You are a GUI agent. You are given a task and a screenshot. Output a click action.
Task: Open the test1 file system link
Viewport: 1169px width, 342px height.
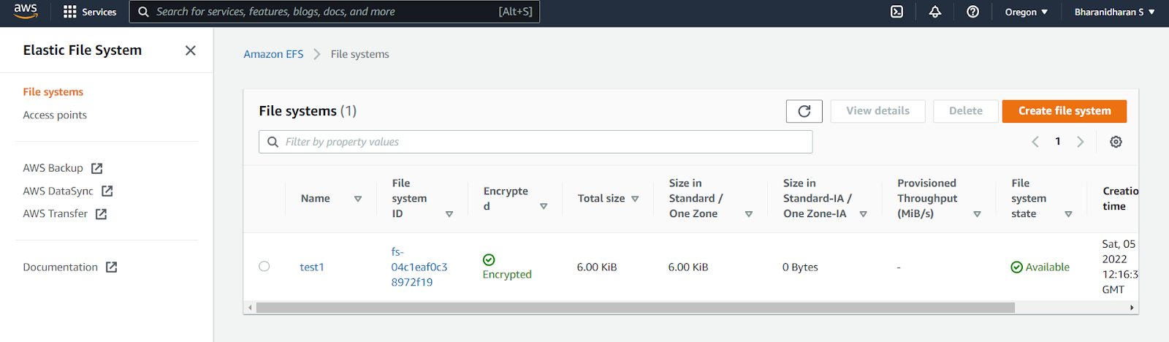pyautogui.click(x=312, y=267)
